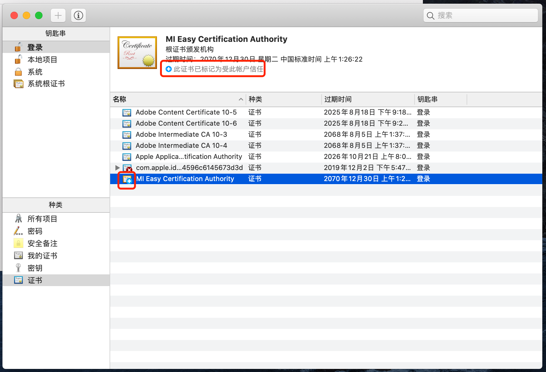Choose the 系统 keychain entry
Viewport: 546px width, 372px height.
tap(56, 72)
